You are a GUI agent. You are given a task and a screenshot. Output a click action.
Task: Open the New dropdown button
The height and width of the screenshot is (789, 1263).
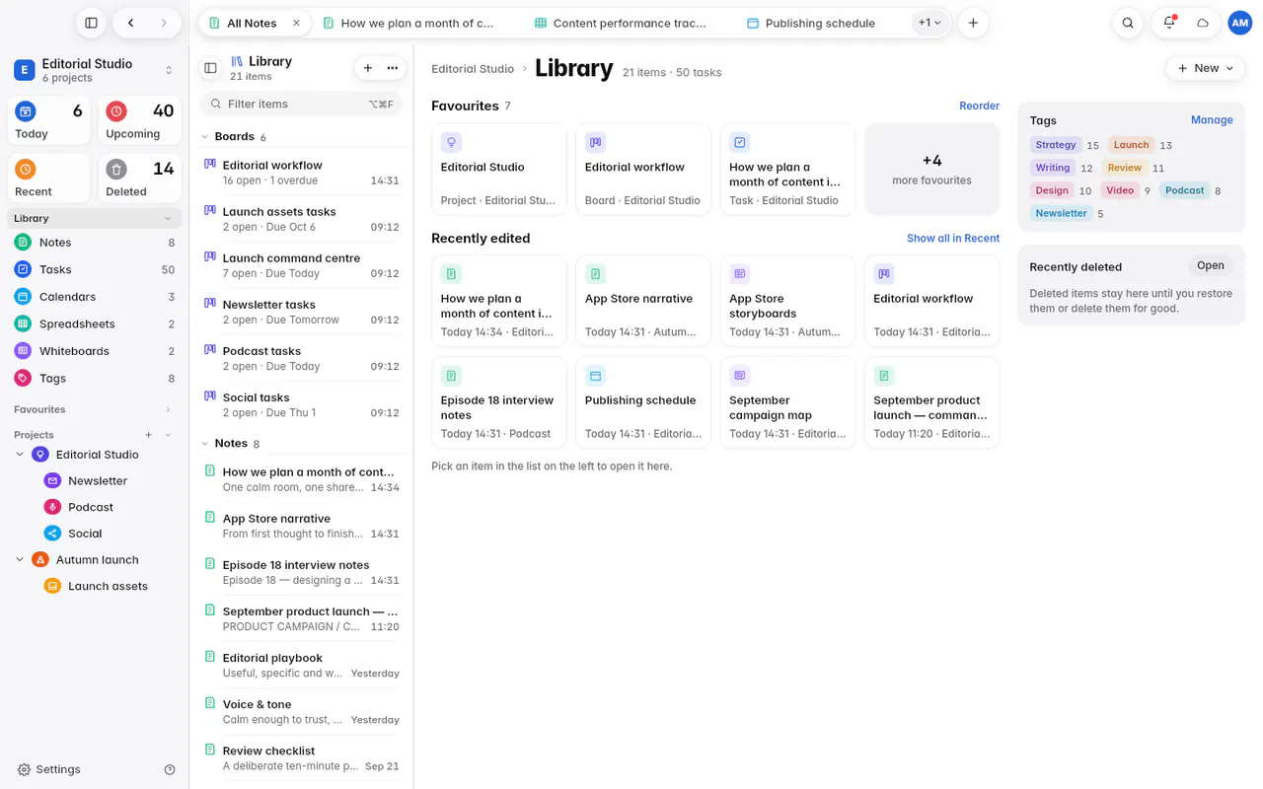pos(1206,68)
